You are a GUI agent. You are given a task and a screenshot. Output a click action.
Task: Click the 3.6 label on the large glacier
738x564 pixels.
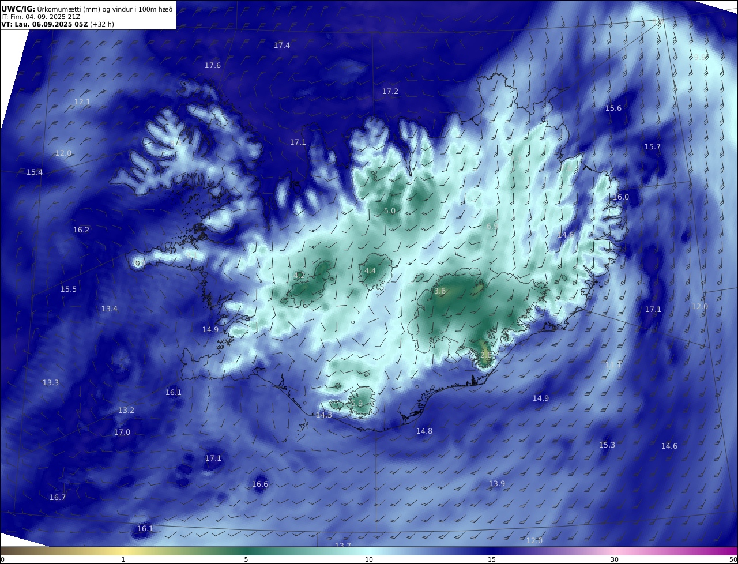coord(440,292)
